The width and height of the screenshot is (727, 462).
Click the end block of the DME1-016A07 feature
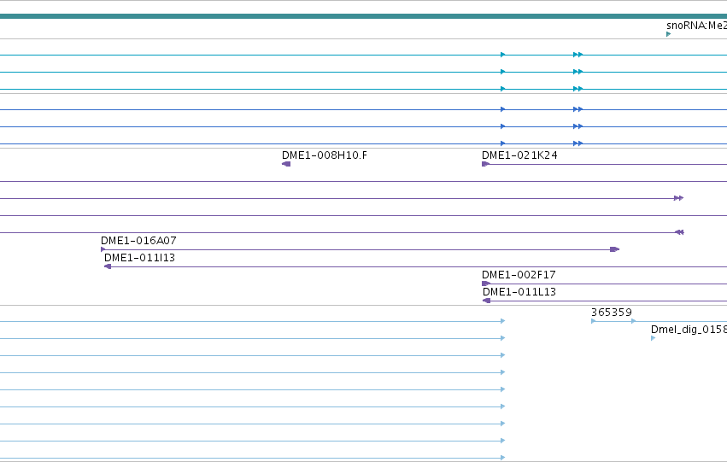[x=615, y=249]
